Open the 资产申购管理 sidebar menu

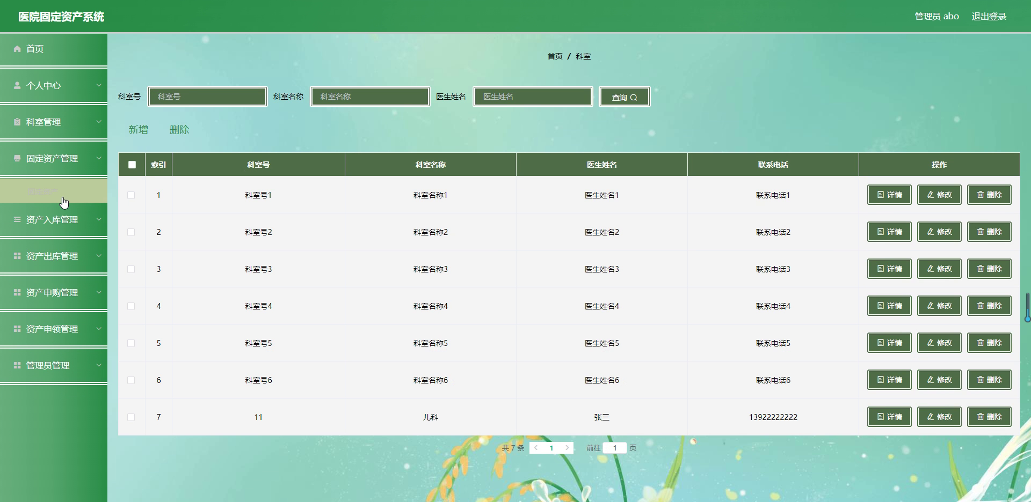tap(54, 292)
